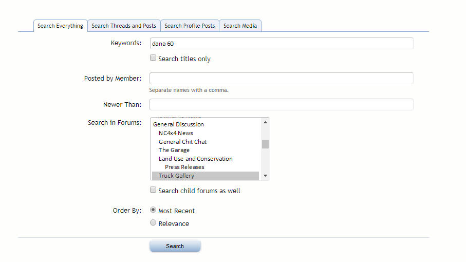
Task: Focus the Posted by Member input field
Action: click(x=281, y=78)
